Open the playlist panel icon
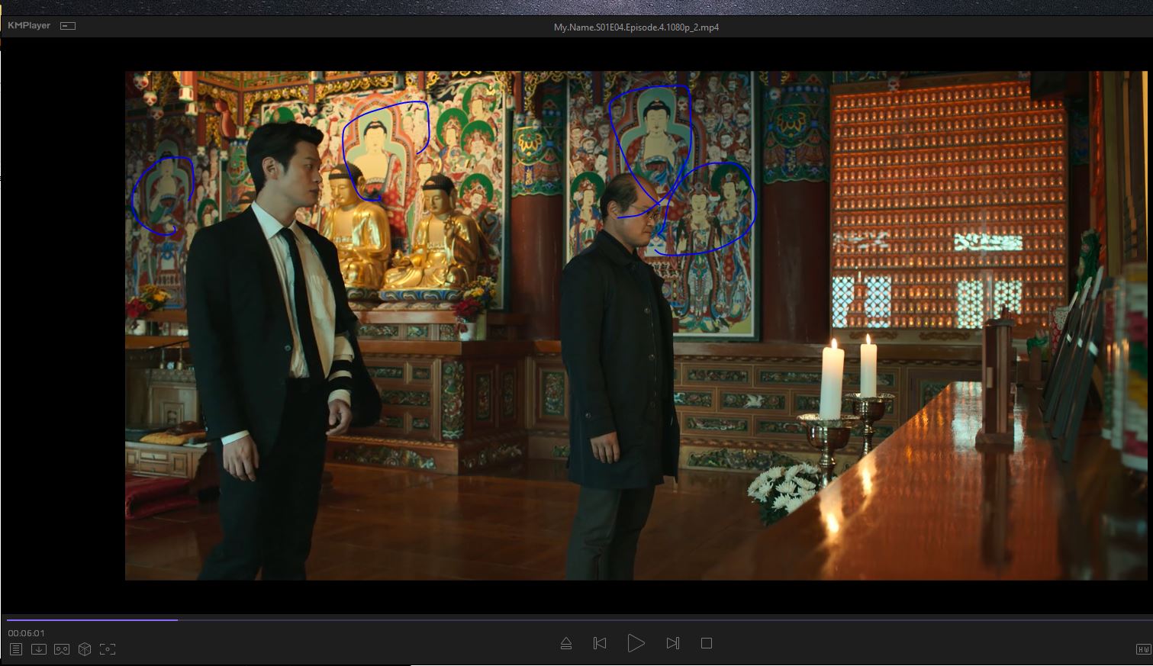Screen dimensions: 1153x666 tap(16, 649)
